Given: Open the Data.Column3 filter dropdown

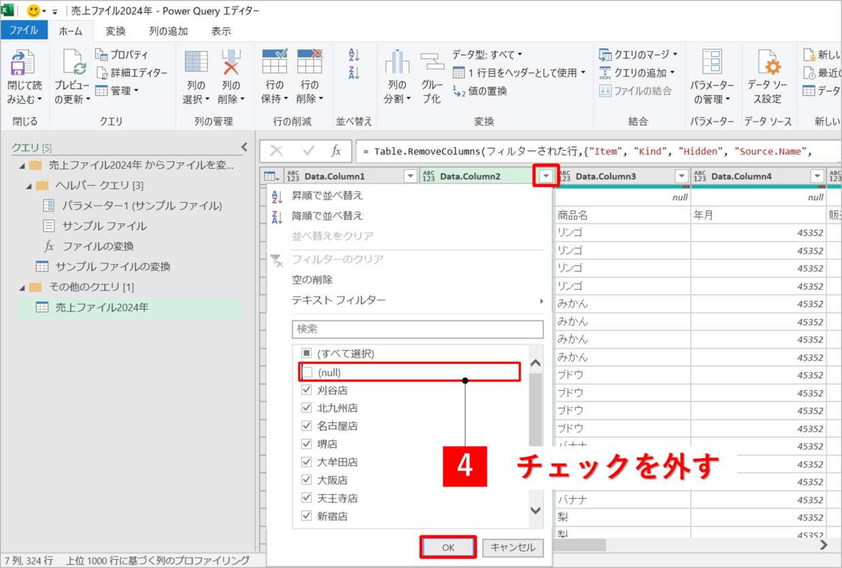Looking at the screenshot, I should 682,176.
